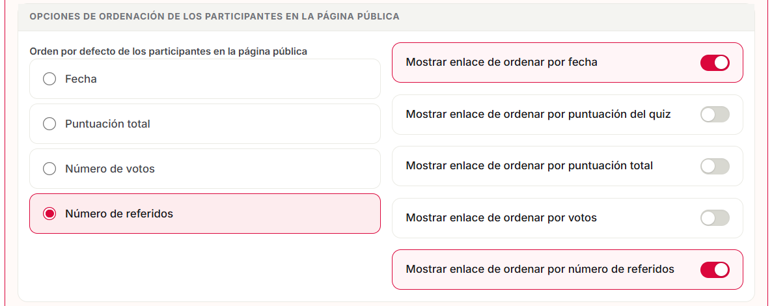772x306 pixels.
Task: Click "Mostrar enlace de ordenar por votos" text
Action: [501, 218]
